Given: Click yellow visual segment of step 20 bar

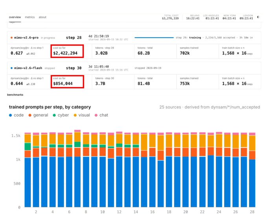Looking at the screenshot, I should point(186,141).
